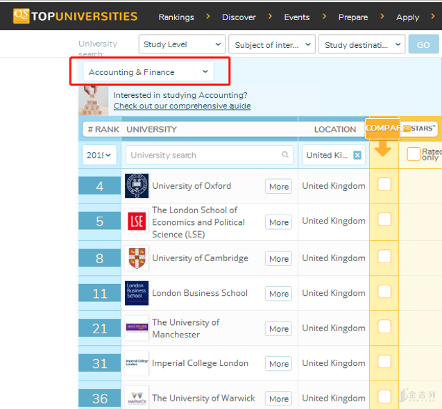Click the QS Top Universities logo

click(x=75, y=16)
